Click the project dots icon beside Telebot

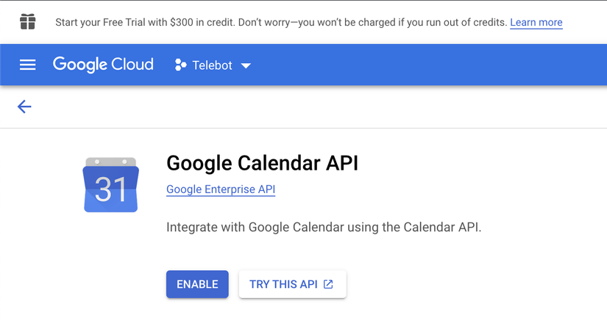tap(180, 65)
